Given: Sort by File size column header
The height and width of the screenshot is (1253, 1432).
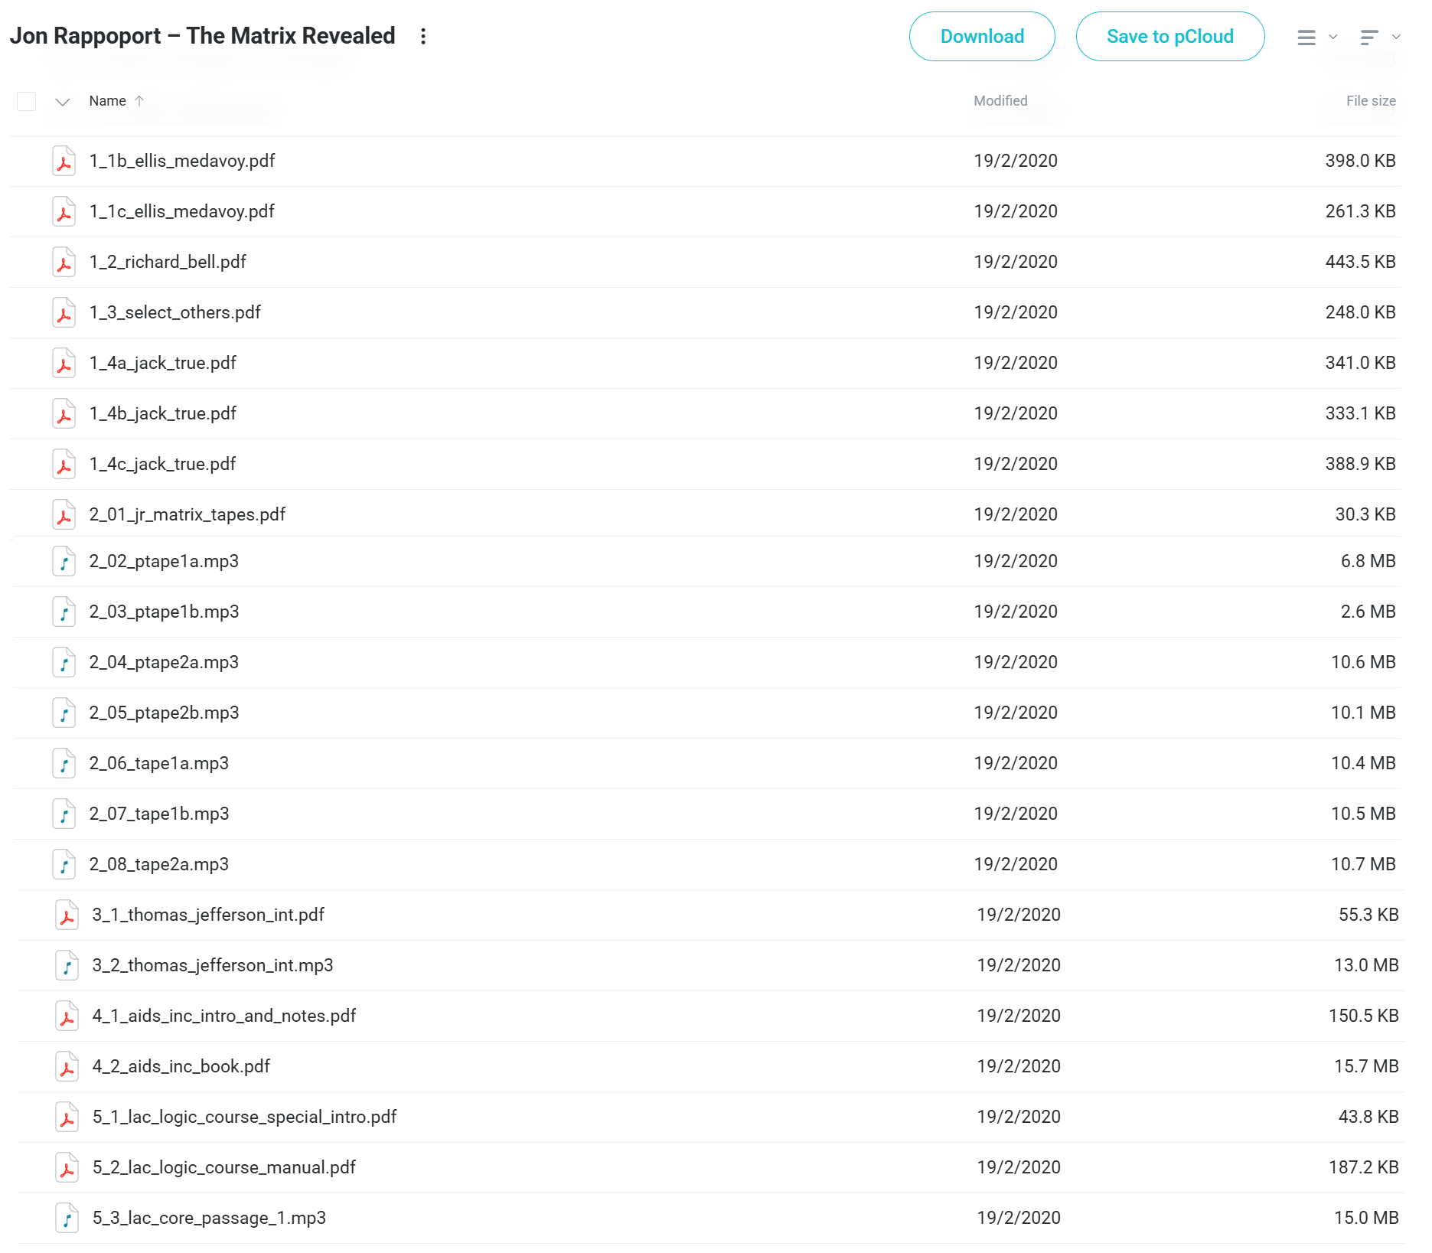Looking at the screenshot, I should [x=1370, y=101].
